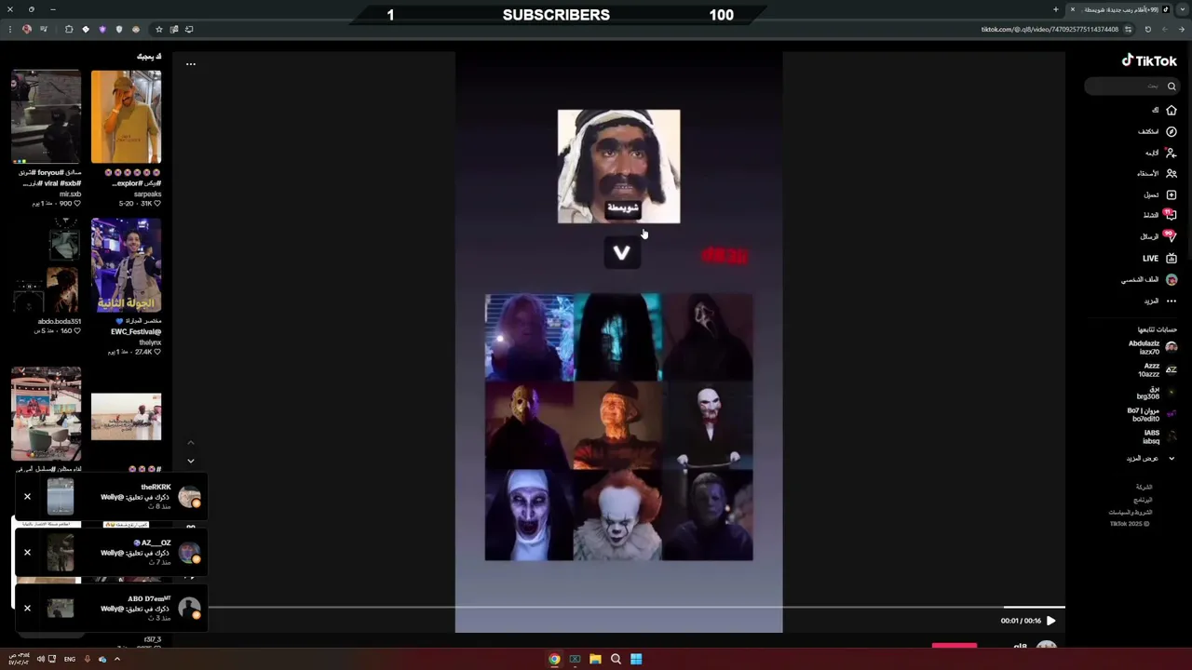1192x670 pixels.
Task: Switch ENG input language in tray
Action: point(70,659)
